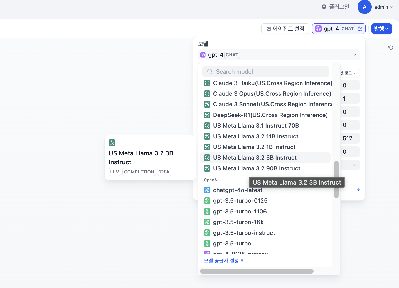399x288 pixels.
Task: Select Claude 3 Haiku (US.Cross Region Inference)
Action: 266,83
